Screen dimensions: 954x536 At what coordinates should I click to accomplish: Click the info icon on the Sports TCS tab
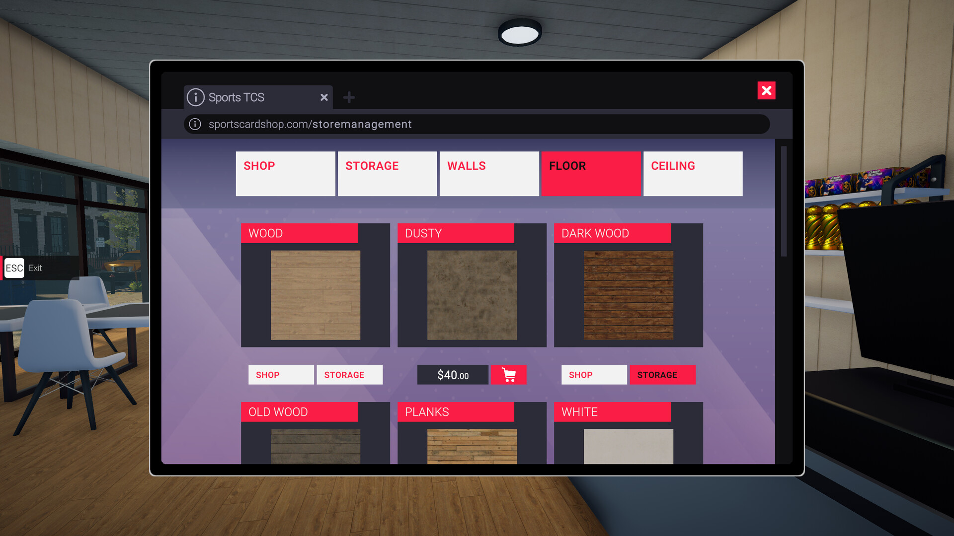click(x=195, y=97)
